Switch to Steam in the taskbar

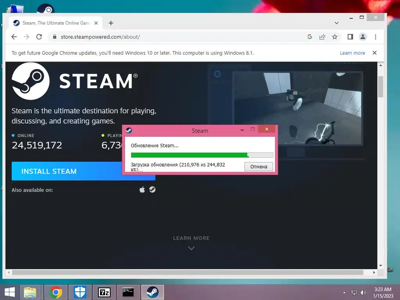coord(153,292)
